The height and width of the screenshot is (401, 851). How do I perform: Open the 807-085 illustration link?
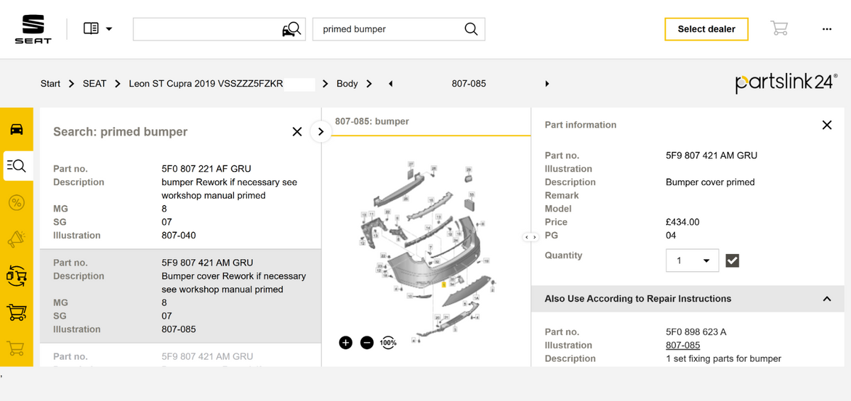pos(683,346)
